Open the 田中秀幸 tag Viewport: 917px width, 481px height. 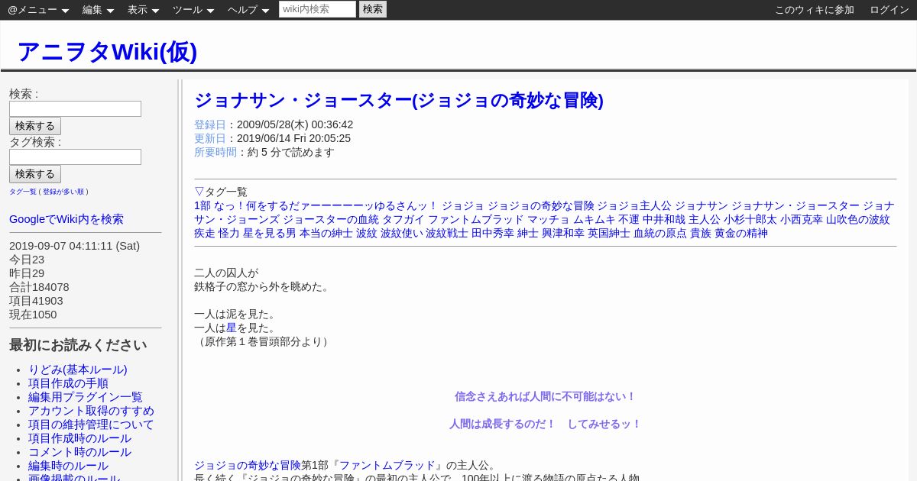tap(493, 233)
